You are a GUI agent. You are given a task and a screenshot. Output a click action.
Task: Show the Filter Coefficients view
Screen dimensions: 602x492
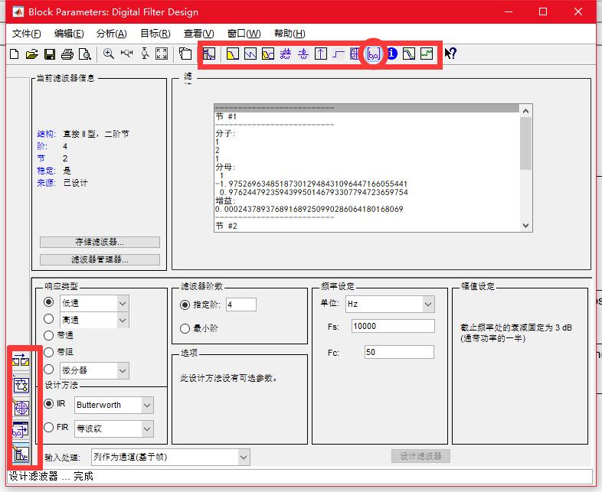coord(374,54)
